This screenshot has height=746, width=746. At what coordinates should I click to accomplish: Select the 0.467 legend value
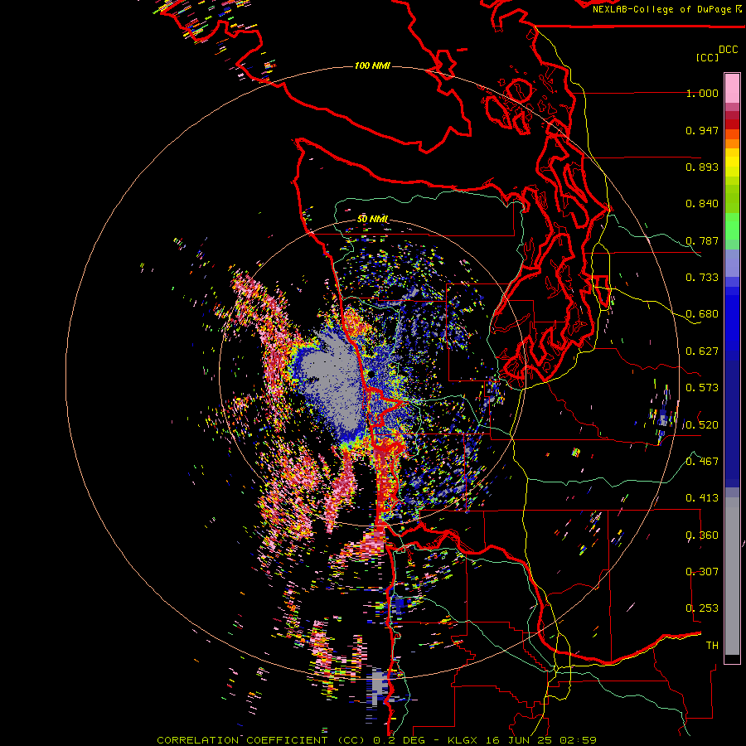click(x=702, y=462)
